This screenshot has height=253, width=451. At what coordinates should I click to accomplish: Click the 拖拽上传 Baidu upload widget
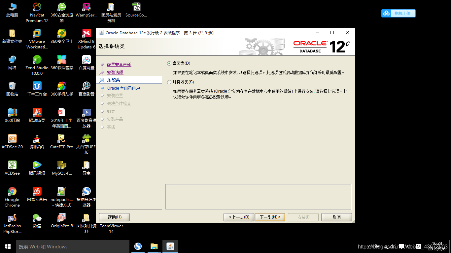[x=399, y=13]
